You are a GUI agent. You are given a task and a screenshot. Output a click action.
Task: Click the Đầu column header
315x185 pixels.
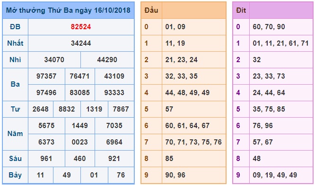[x=151, y=10]
